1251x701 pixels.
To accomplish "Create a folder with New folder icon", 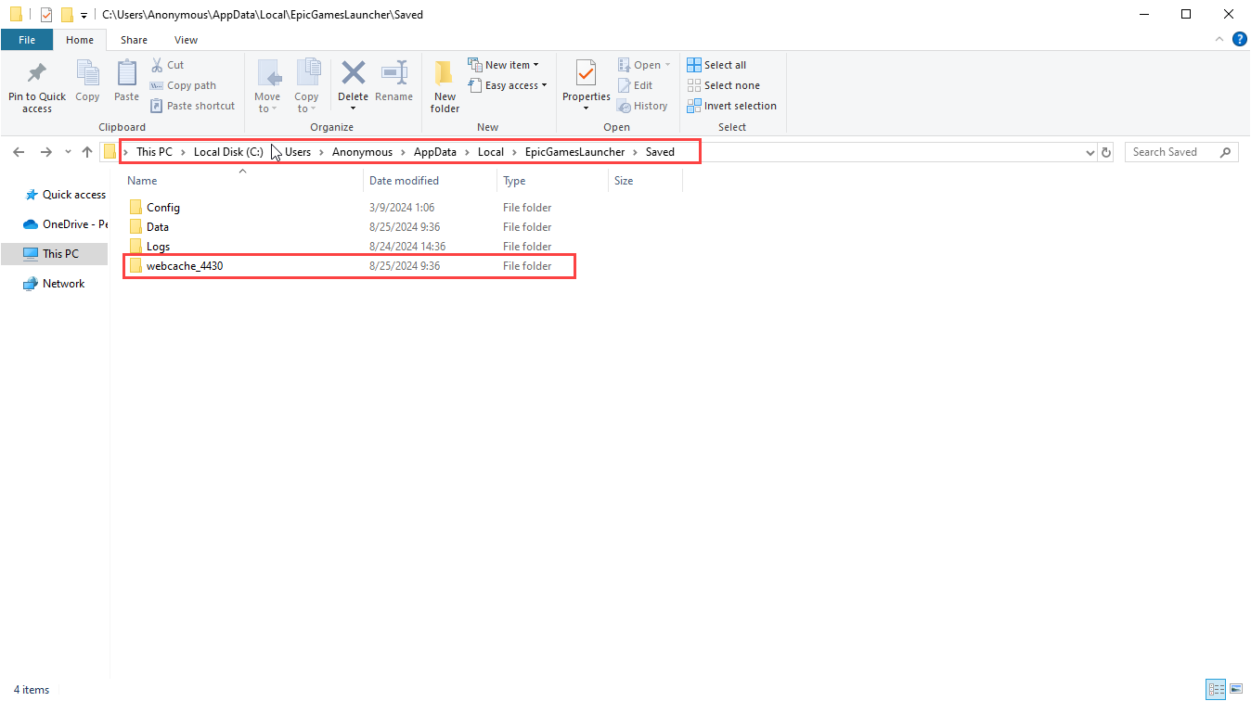I will point(445,74).
